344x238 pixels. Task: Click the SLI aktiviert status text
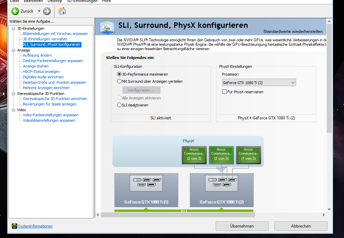coord(161,118)
